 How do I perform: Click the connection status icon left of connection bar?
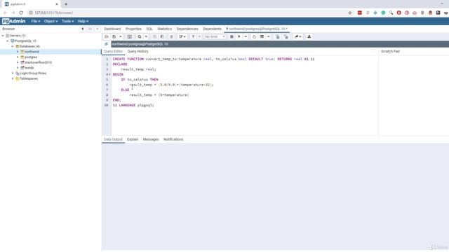coord(106,44)
